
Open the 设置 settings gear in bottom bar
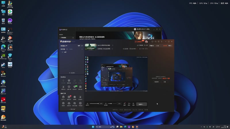pos(133,104)
